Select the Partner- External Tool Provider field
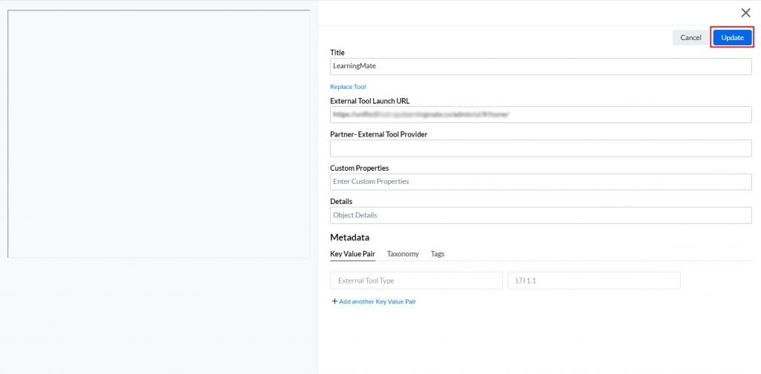 (541, 148)
